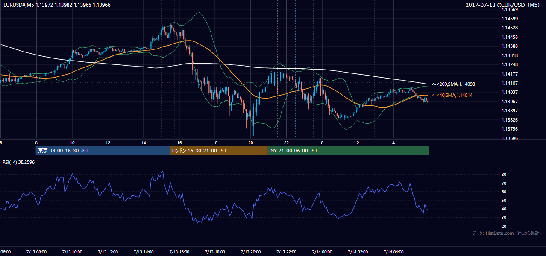Click price axis value 1.14388
The width and height of the screenshot is (546, 256).
[510, 46]
